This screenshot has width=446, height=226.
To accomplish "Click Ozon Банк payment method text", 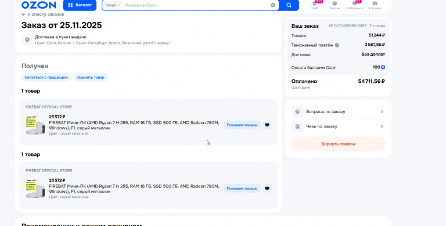I will click(301, 88).
